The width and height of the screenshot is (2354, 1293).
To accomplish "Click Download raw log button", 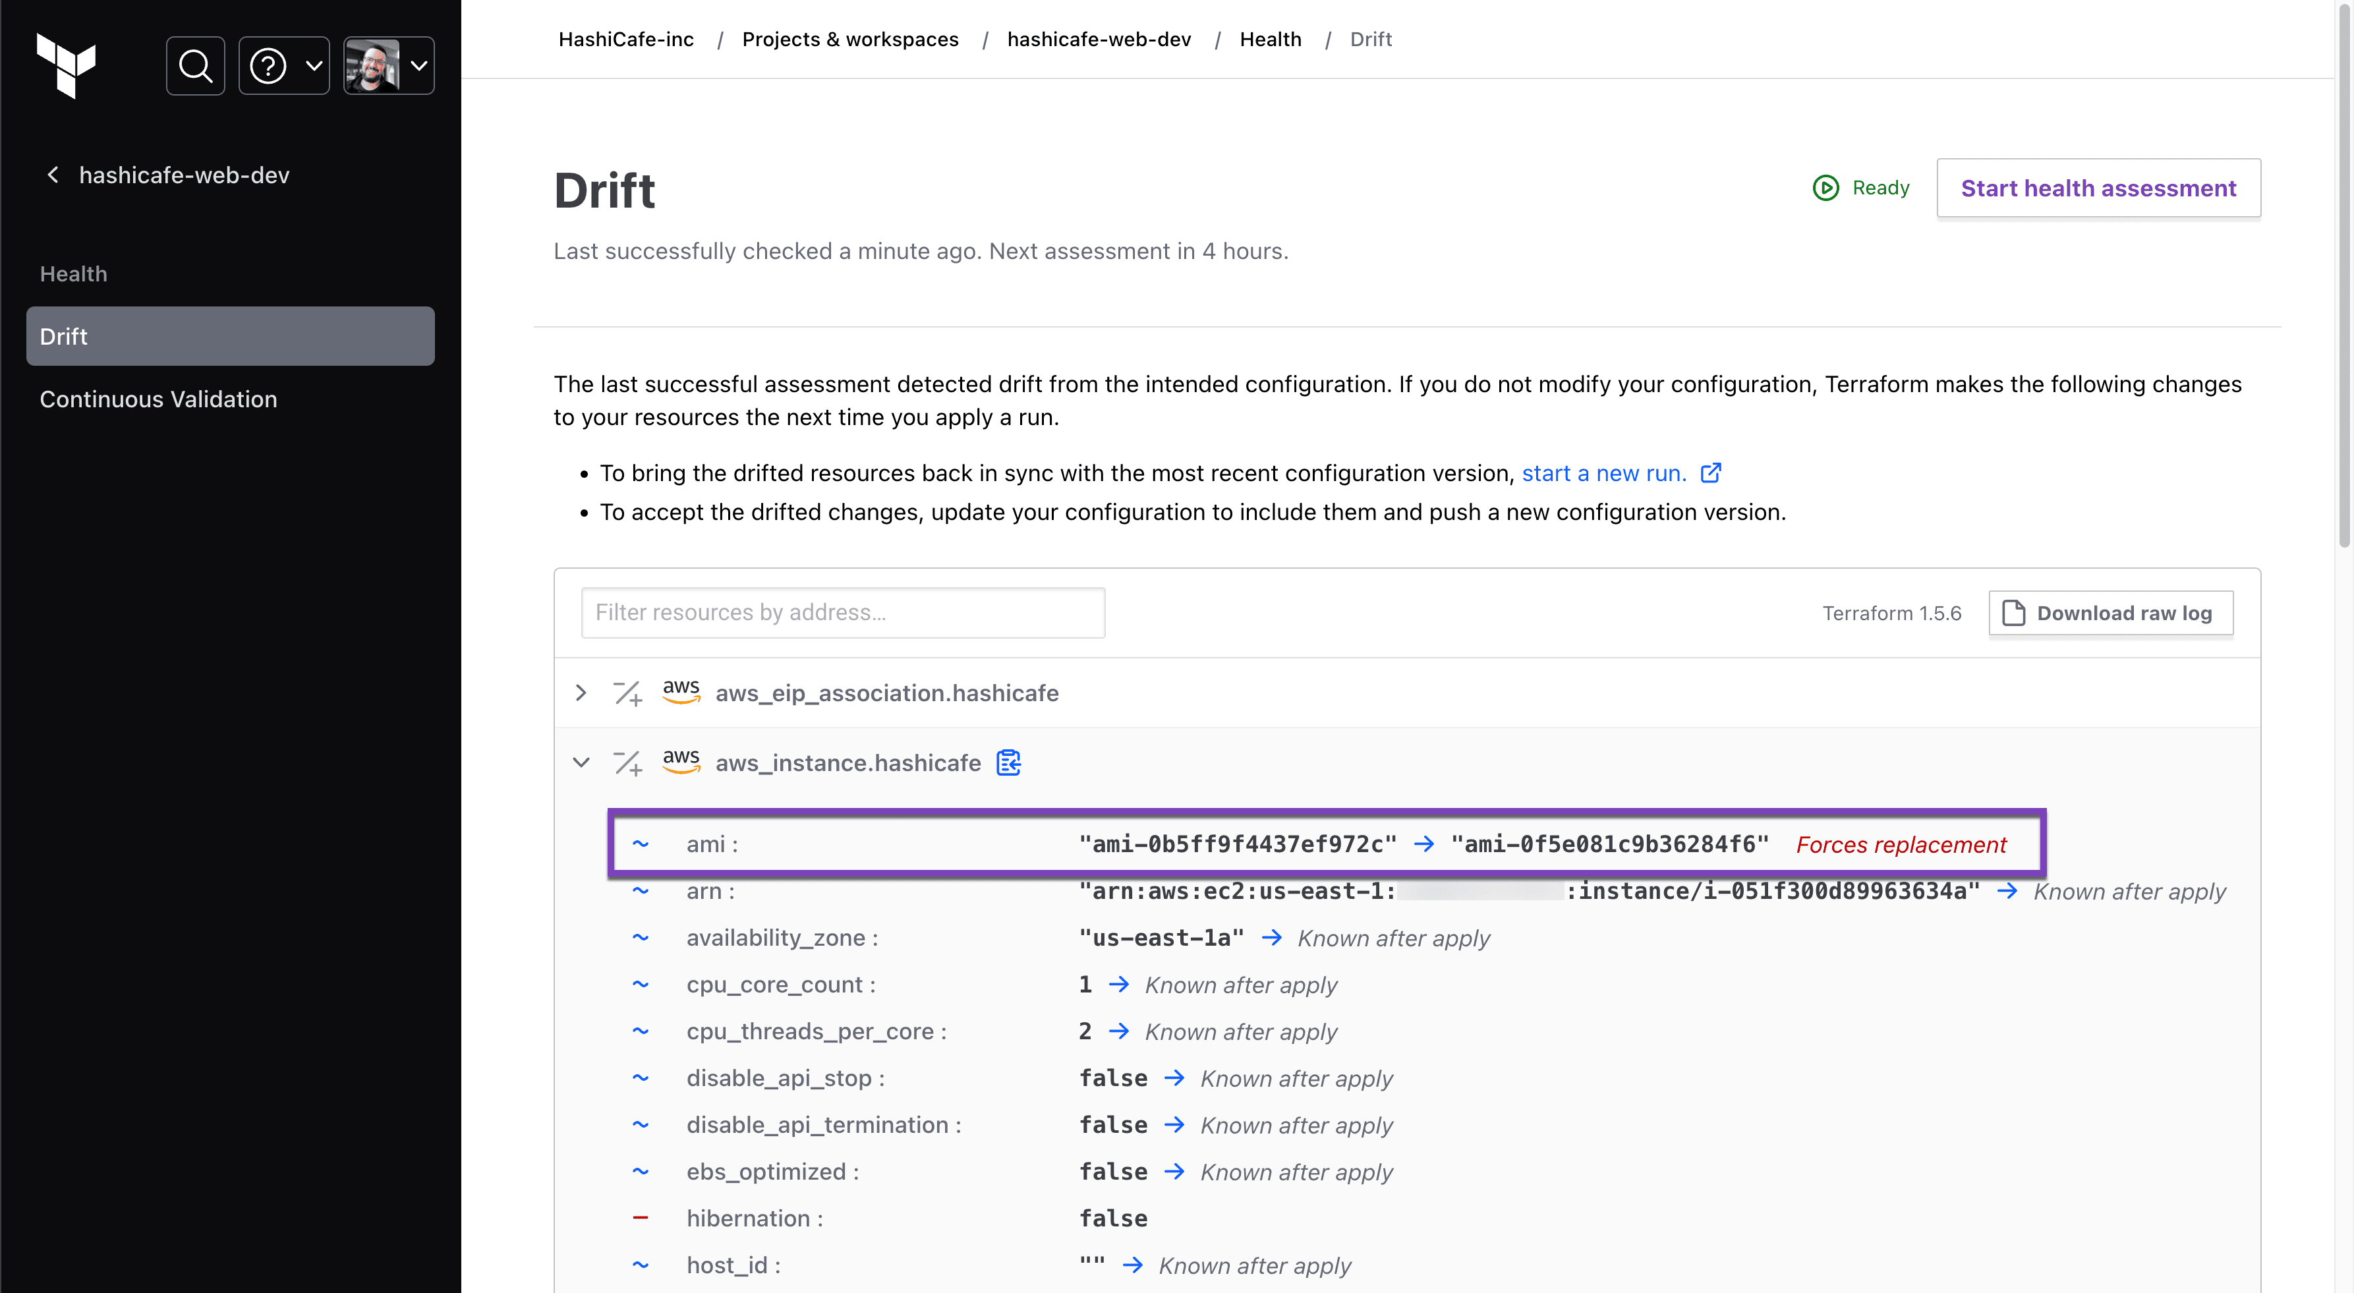I will click(x=2110, y=613).
